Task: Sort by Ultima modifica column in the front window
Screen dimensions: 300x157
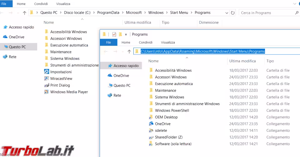Action: tap(242, 61)
